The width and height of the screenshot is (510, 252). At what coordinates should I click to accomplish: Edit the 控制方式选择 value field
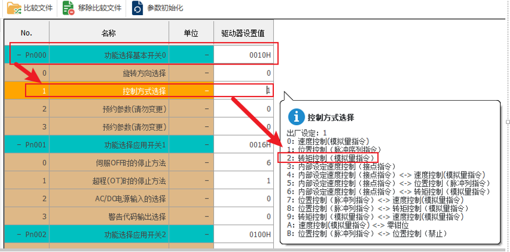click(x=243, y=91)
